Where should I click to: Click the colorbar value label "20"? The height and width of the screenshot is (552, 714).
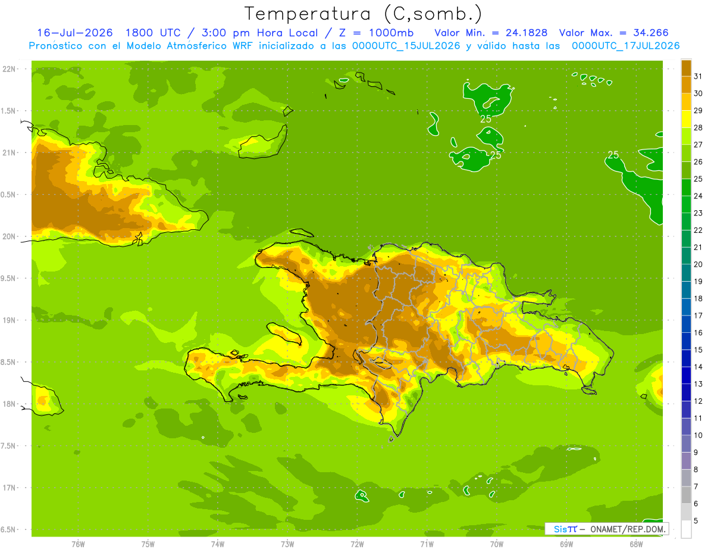tap(698, 264)
